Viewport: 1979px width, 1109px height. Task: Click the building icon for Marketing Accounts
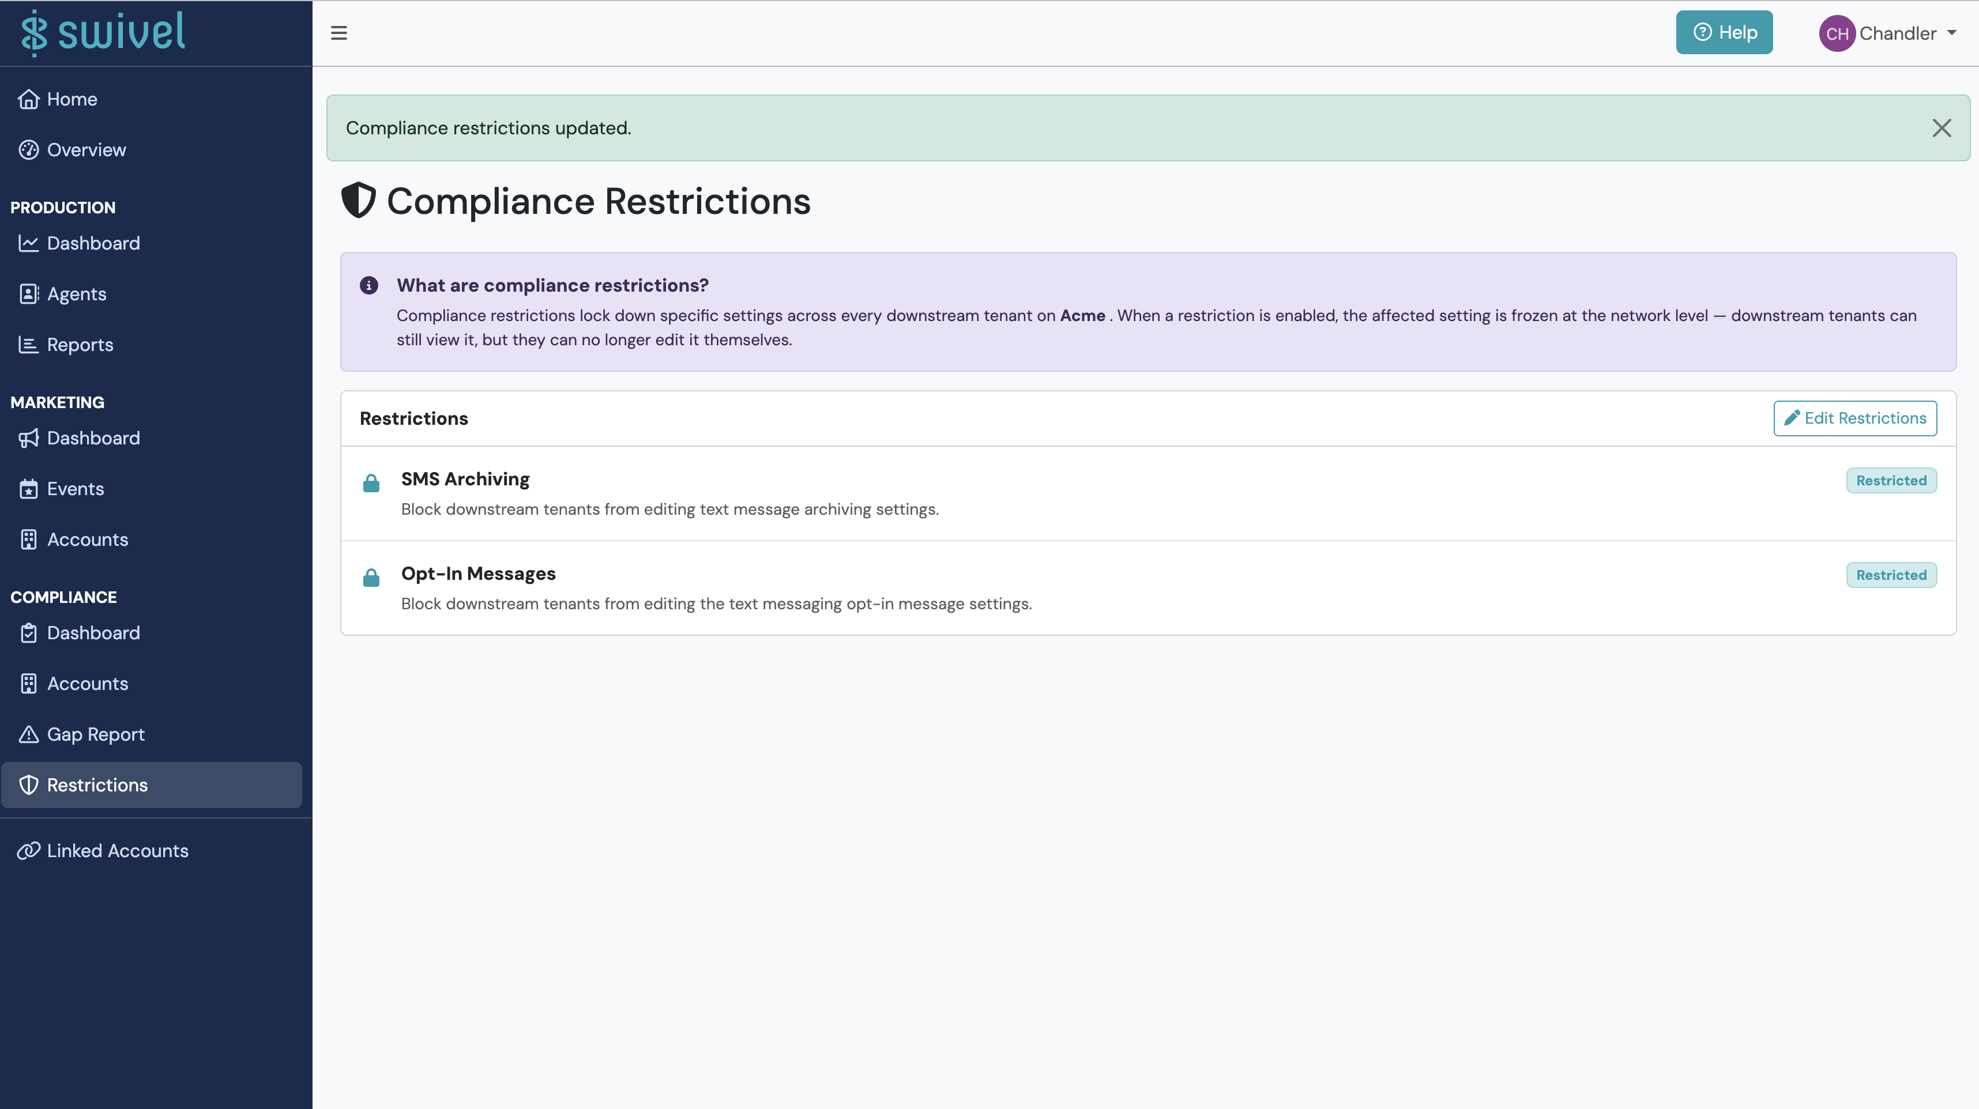(28, 539)
